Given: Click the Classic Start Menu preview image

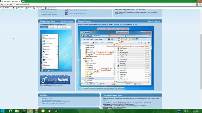Looking at the screenshot, I should pyautogui.click(x=56, y=51).
